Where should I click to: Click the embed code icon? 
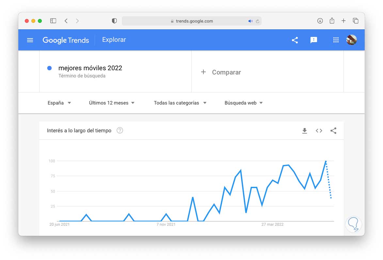pos(319,131)
